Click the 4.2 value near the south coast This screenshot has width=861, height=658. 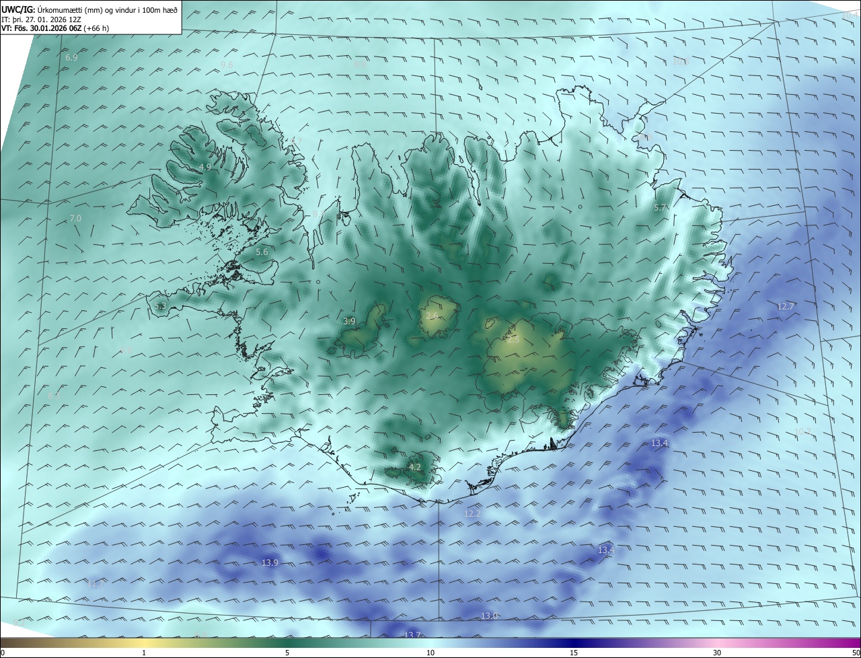tap(415, 467)
